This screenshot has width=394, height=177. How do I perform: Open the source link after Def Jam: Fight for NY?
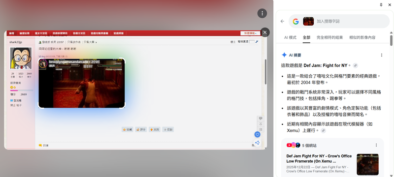tap(355, 65)
